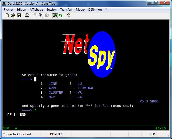Click the 'Select a resource to graph:' prompt
172x139 pixels.
50,75
